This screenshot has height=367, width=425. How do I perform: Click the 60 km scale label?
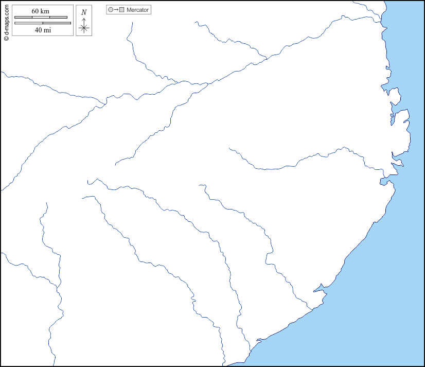[x=40, y=11]
